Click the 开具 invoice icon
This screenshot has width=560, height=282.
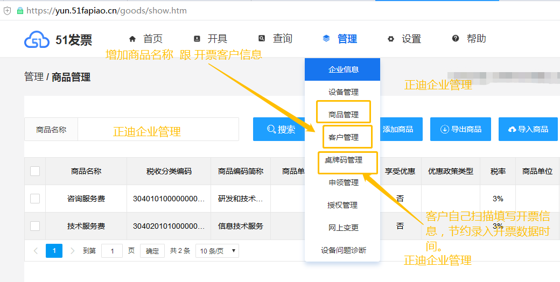(197, 39)
